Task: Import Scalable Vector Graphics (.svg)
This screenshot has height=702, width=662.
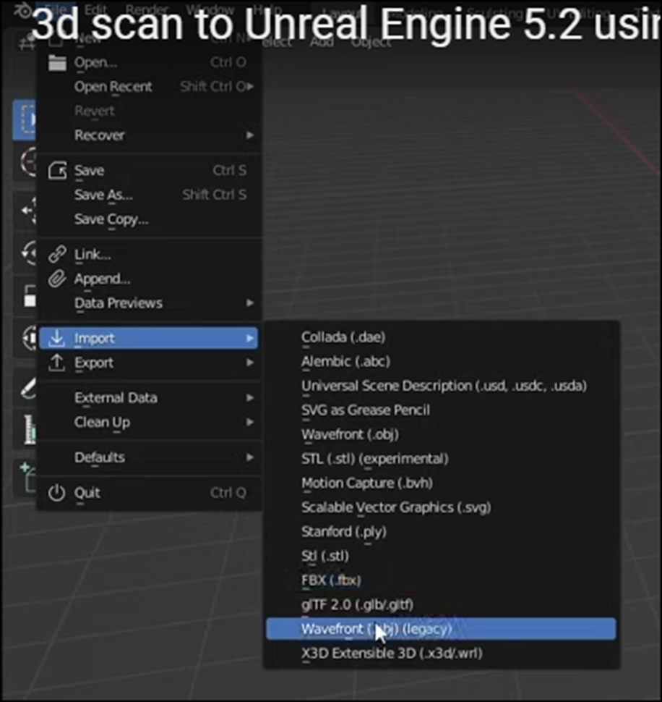Action: point(441,507)
